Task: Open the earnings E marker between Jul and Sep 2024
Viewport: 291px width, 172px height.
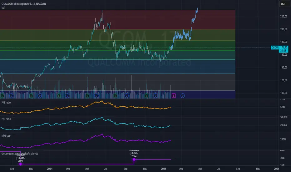Action: click(115, 96)
